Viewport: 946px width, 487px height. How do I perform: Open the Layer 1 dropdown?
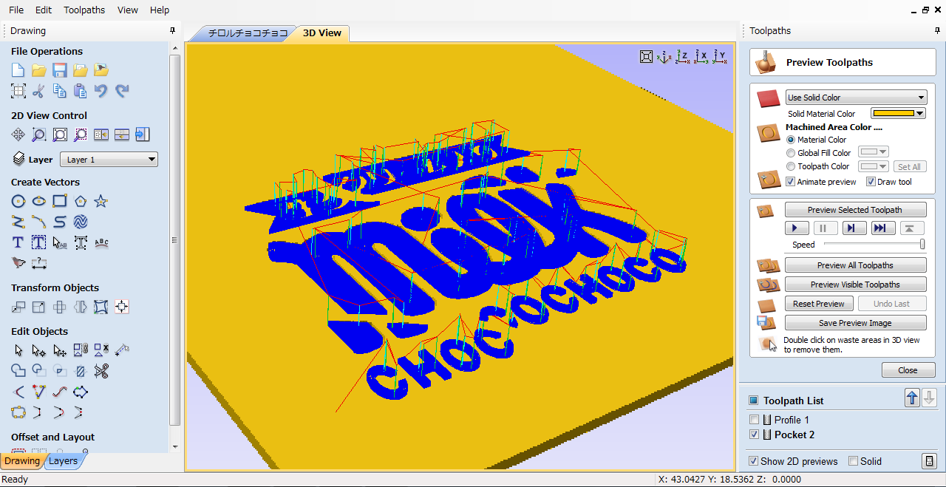click(109, 160)
